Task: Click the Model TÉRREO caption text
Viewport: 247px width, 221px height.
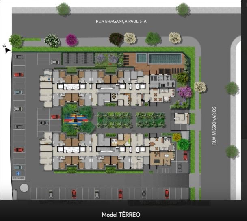Action: coord(121,214)
